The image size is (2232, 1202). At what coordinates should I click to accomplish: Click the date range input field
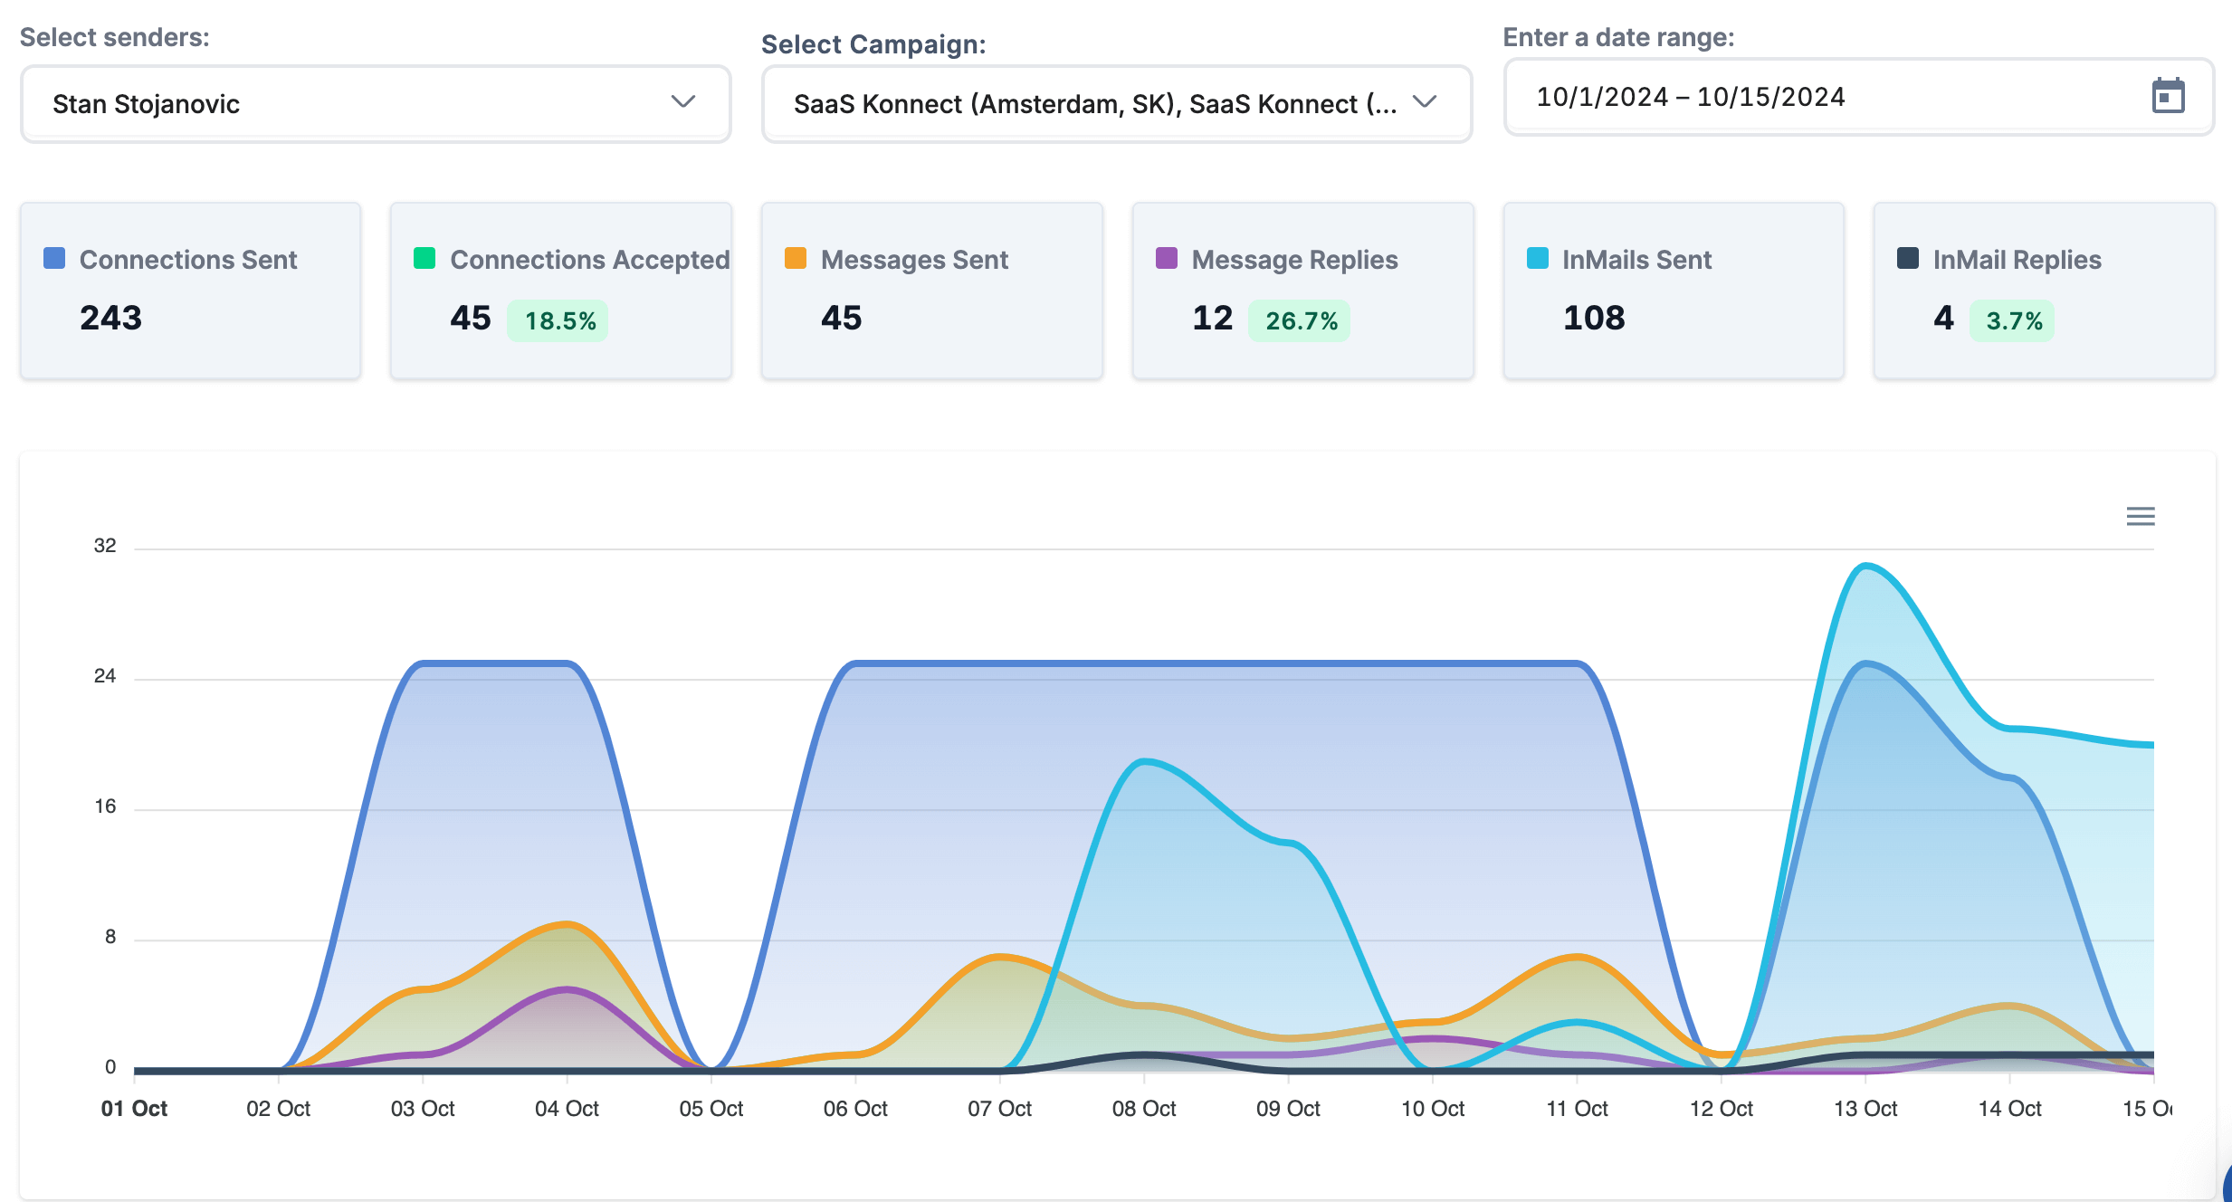[x=1859, y=97]
